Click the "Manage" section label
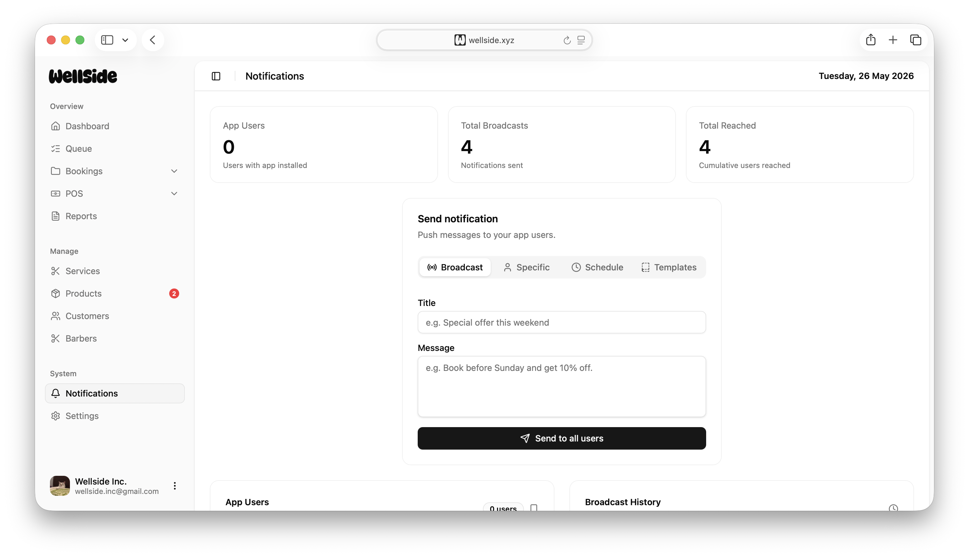 tap(64, 251)
